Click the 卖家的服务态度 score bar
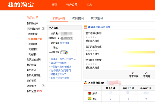The image size is (155, 103). point(138,52)
